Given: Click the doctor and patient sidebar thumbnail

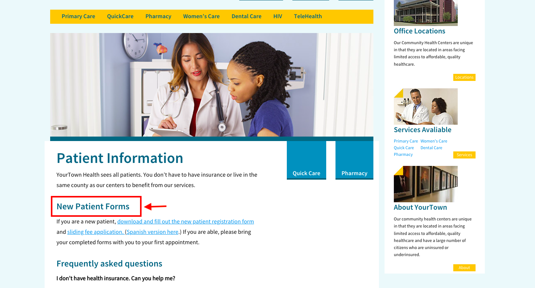Looking at the screenshot, I should click(426, 107).
